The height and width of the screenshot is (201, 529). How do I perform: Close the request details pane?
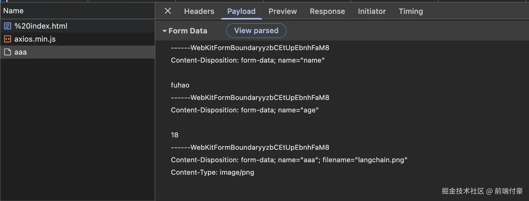pyautogui.click(x=168, y=11)
